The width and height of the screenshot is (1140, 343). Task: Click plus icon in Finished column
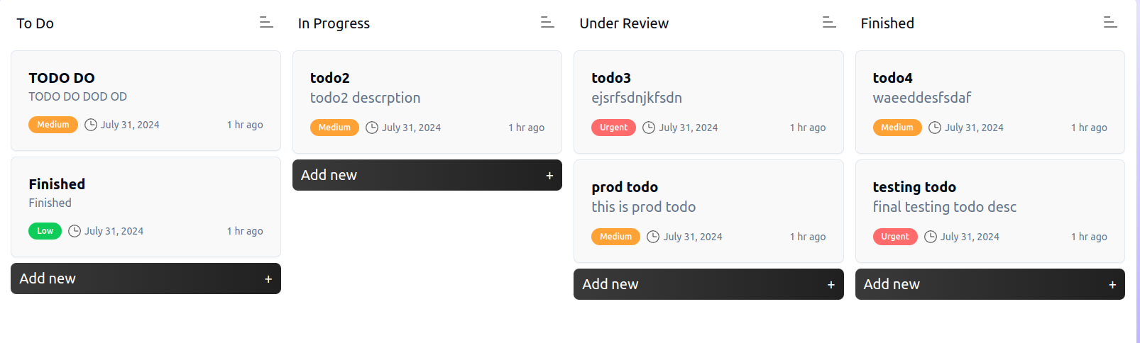1112,285
